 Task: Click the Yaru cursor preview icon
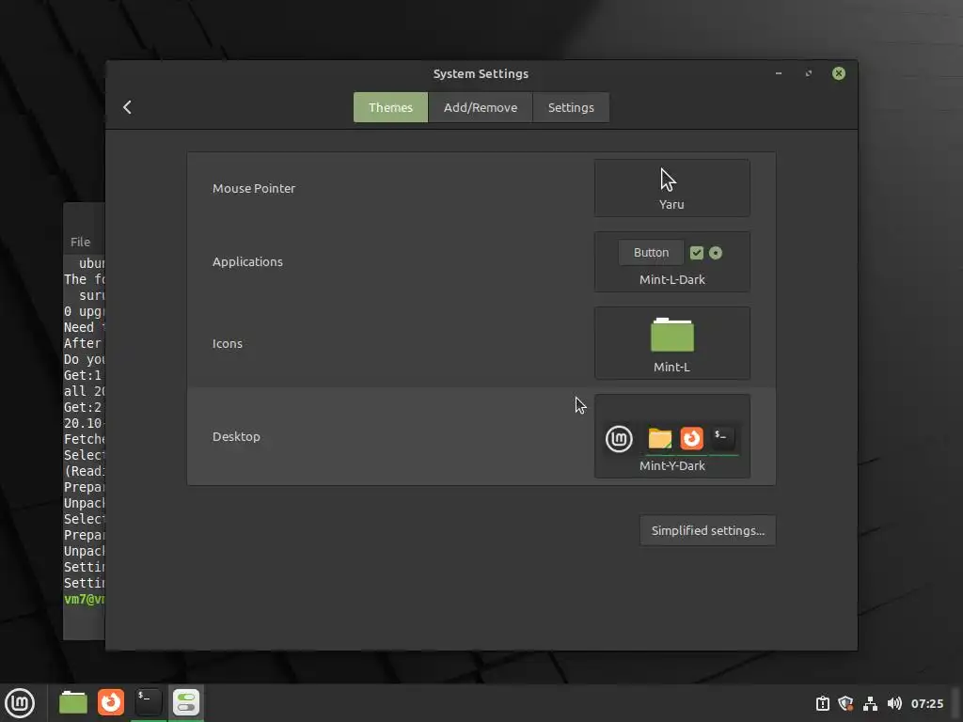pos(669,180)
